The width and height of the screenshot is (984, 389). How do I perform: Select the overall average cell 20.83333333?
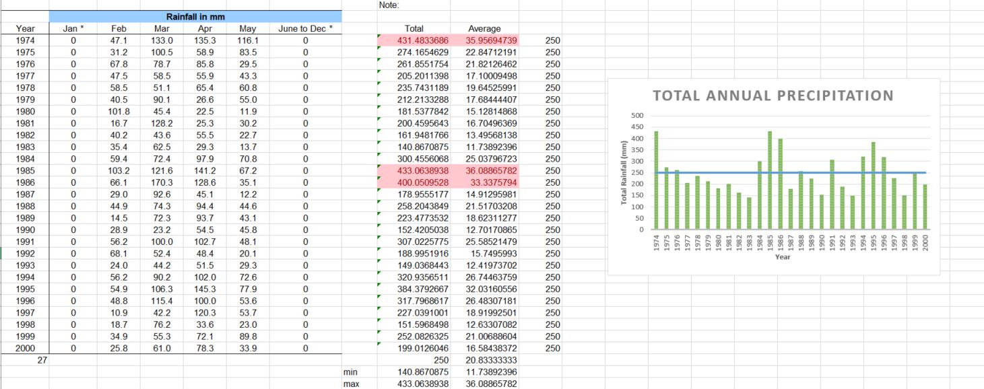pos(484,360)
